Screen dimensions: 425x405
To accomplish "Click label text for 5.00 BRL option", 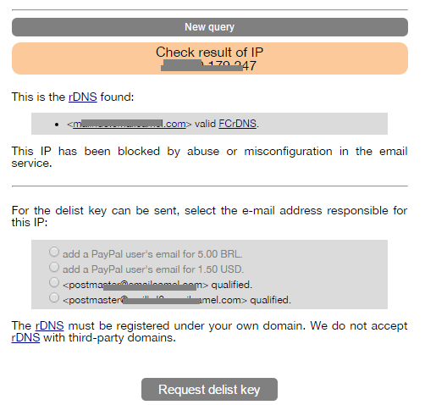I will click(x=152, y=254).
